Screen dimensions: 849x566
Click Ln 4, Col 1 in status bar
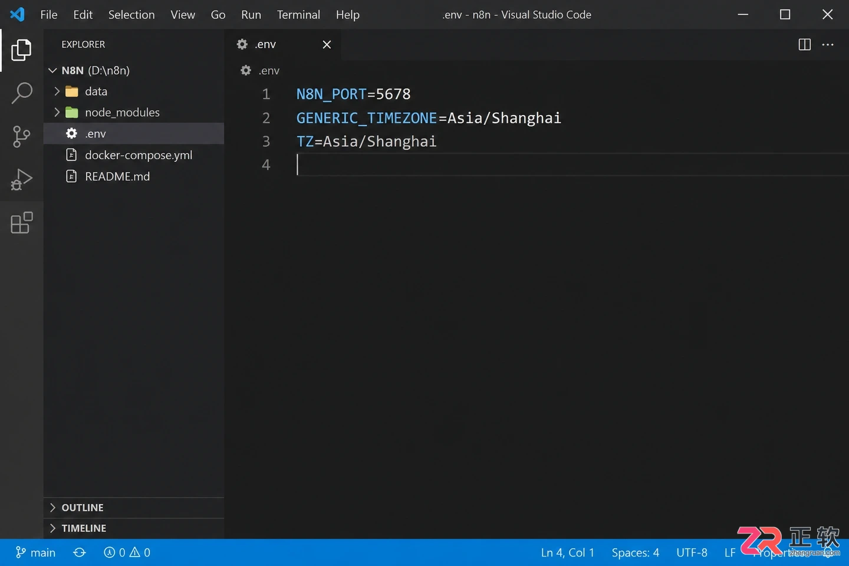point(568,552)
